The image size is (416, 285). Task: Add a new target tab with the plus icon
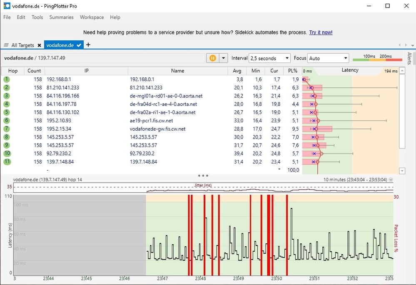click(x=88, y=45)
